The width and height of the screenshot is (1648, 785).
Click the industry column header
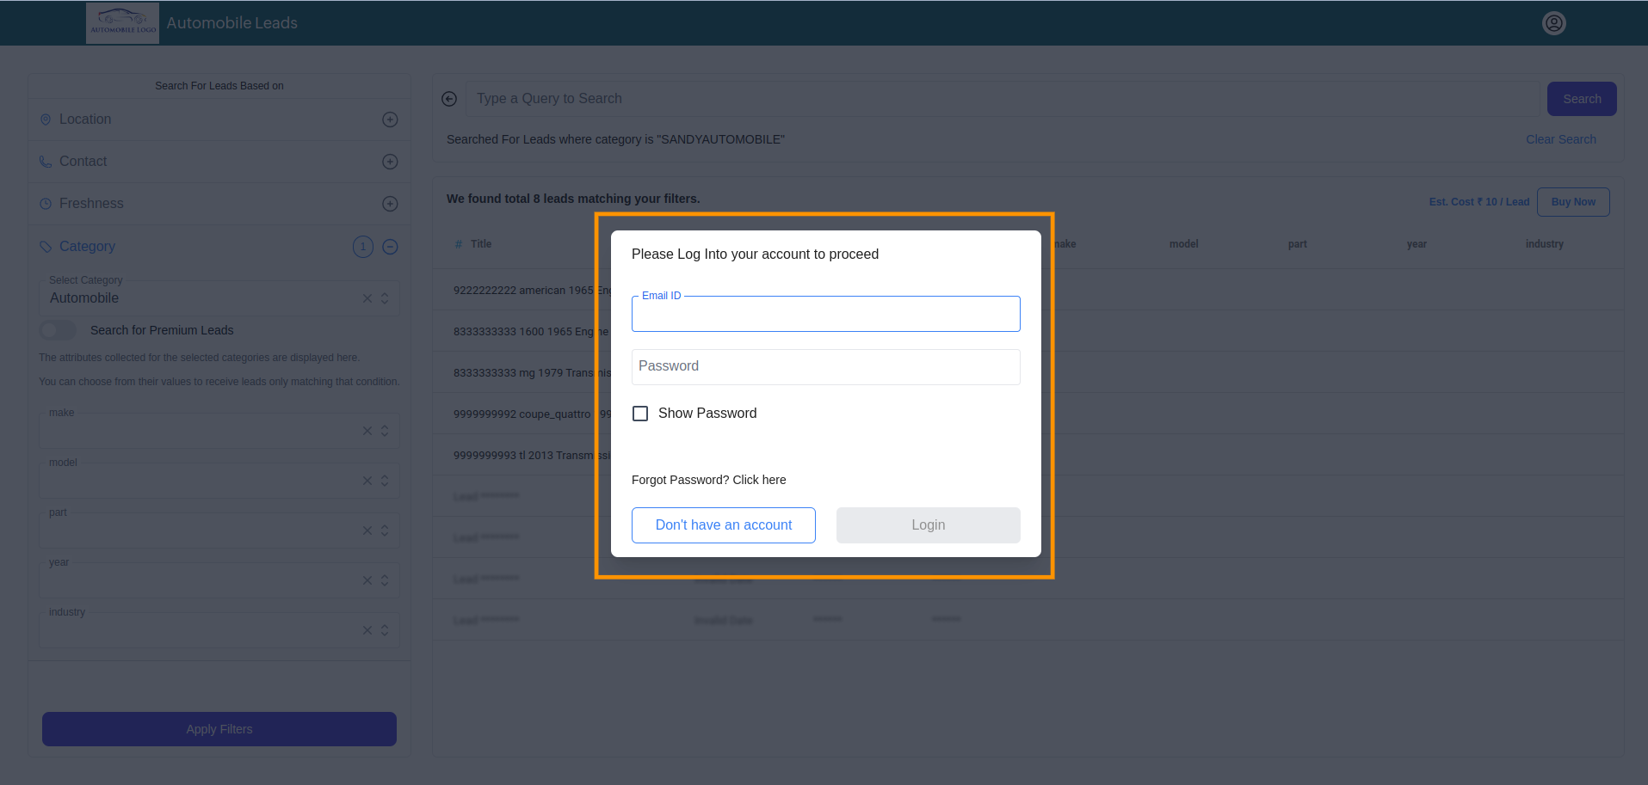pyautogui.click(x=1545, y=244)
